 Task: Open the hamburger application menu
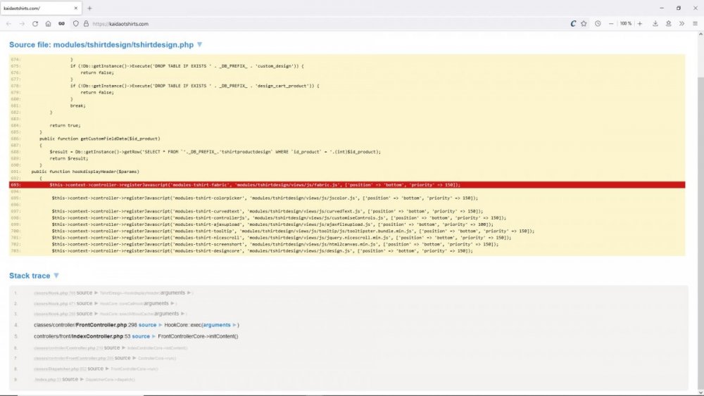click(695, 23)
